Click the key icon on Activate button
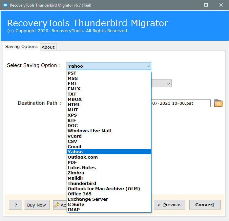This screenshot has height=221, width=229. click(57, 205)
